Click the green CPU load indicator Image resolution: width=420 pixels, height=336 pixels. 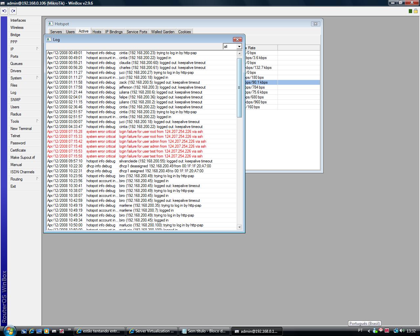pos(410,11)
